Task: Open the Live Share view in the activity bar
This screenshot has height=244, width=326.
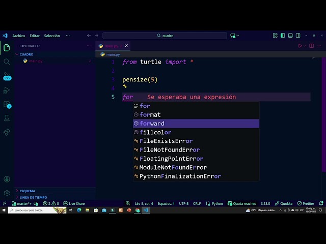Action: click(x=7, y=132)
